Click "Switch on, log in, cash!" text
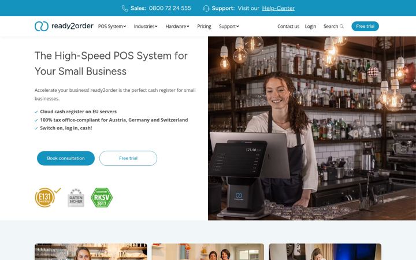The height and width of the screenshot is (260, 416). pos(66,128)
